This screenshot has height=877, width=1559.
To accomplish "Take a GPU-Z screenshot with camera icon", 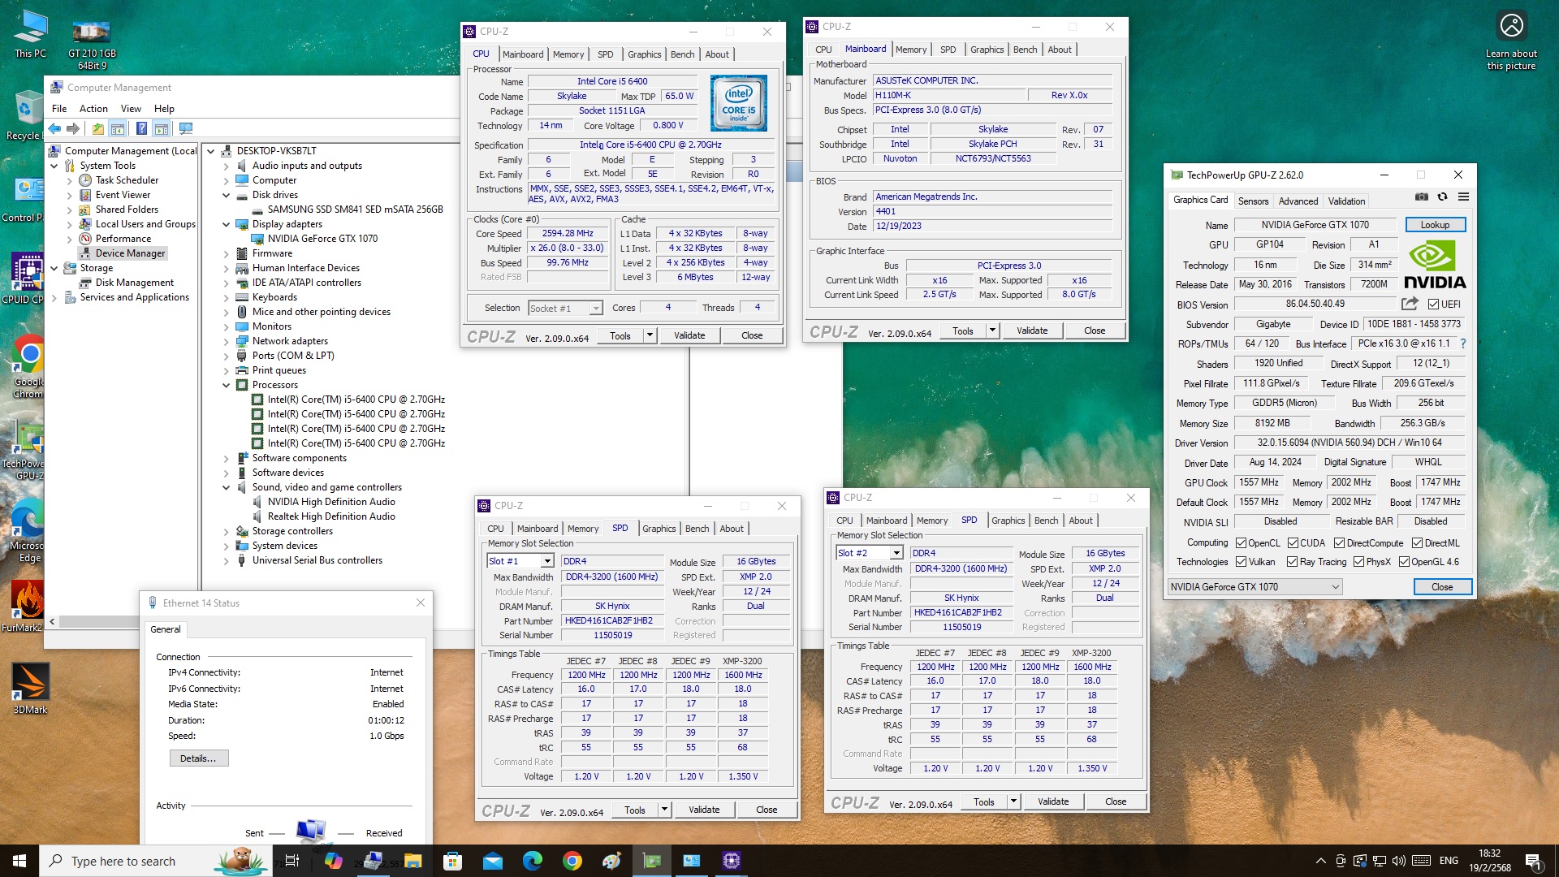I will click(1421, 197).
